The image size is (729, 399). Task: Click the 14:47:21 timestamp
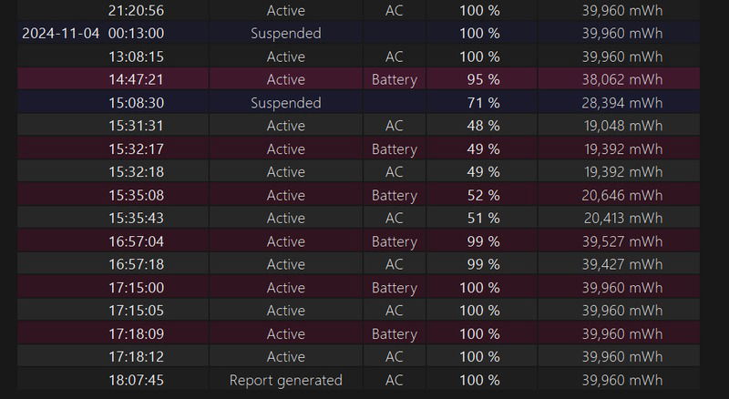[136, 79]
